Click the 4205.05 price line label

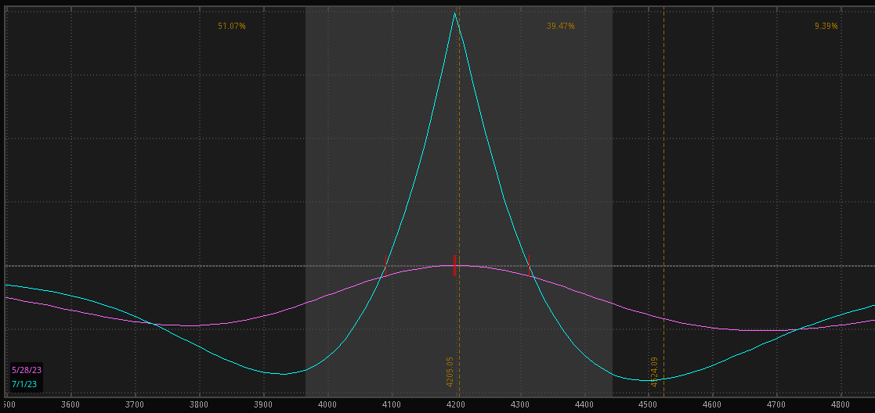point(450,372)
